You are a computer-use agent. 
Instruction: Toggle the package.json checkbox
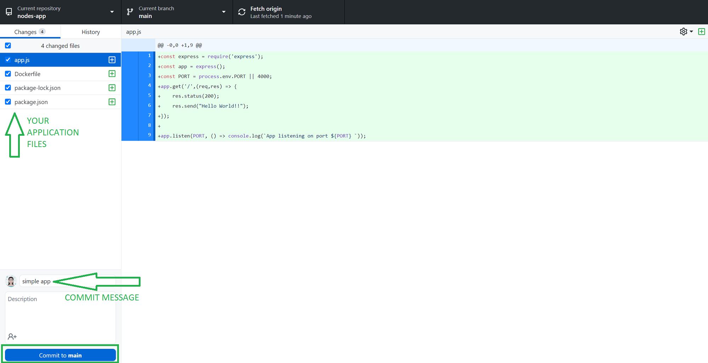click(x=8, y=102)
